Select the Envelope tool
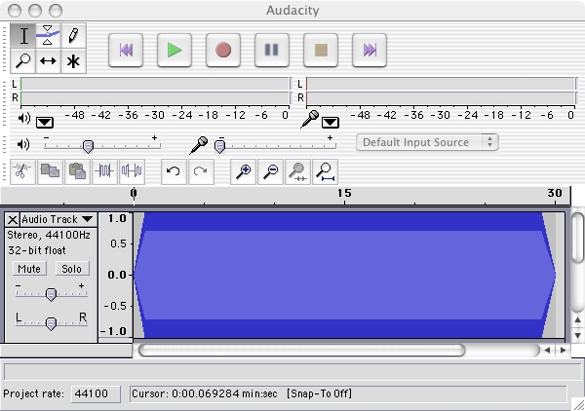This screenshot has width=585, height=411. (x=48, y=36)
